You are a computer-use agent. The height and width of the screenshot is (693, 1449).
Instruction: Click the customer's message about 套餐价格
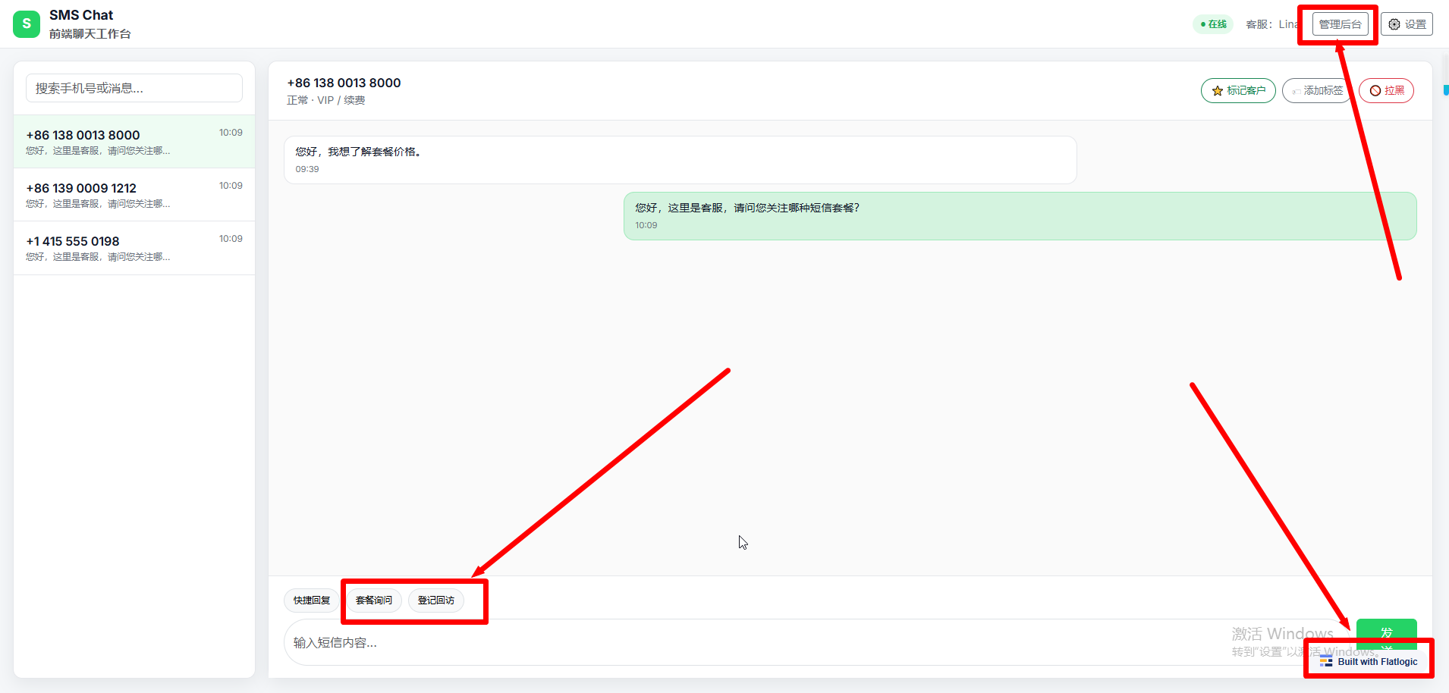pyautogui.click(x=680, y=159)
